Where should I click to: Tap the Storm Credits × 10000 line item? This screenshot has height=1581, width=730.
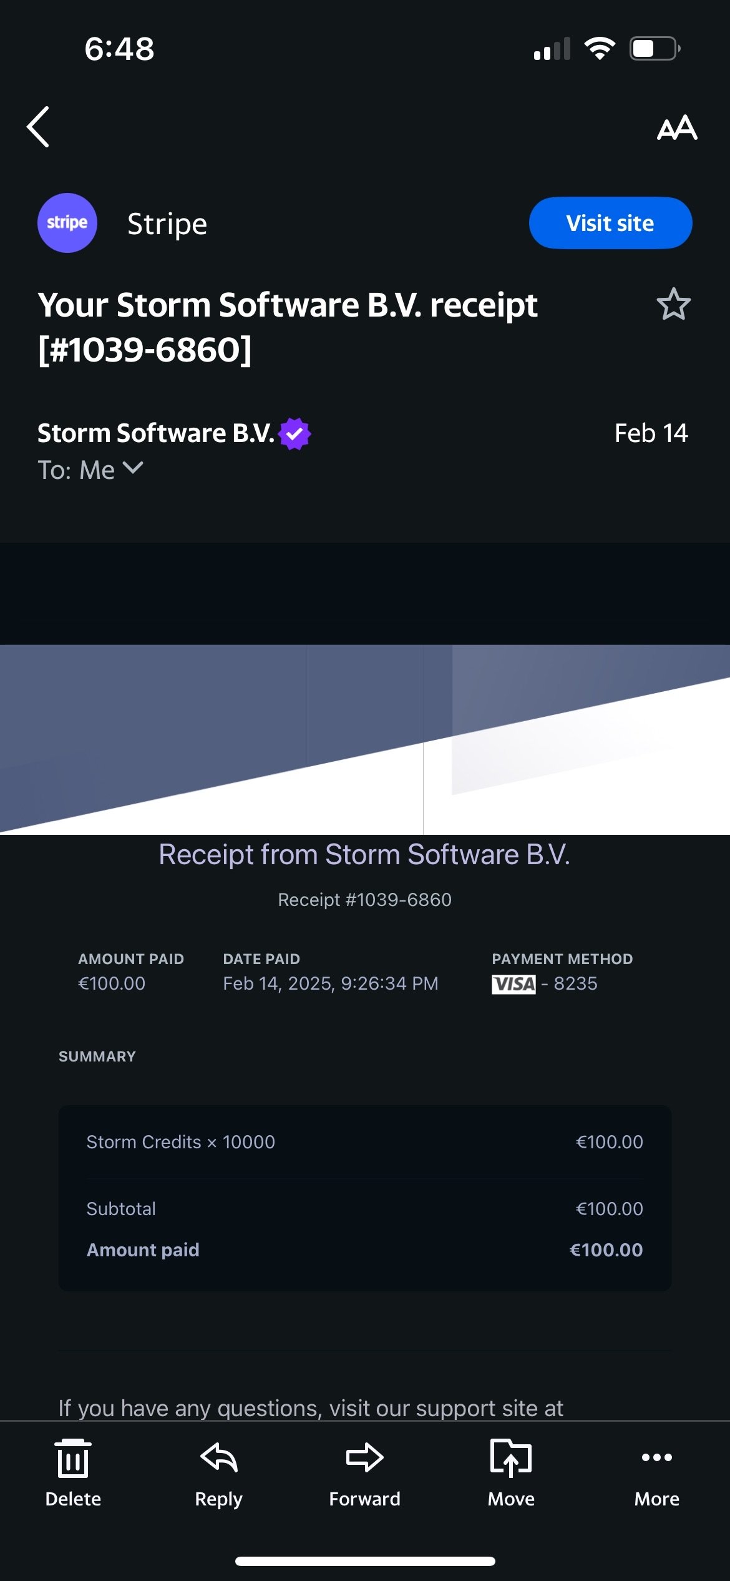[x=180, y=1142]
